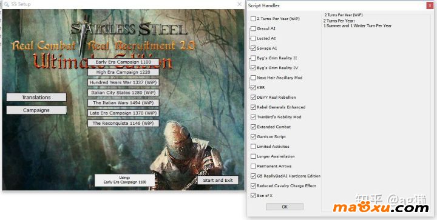The width and height of the screenshot is (437, 220).
Task: Uncheck the Son of X option
Action: point(253,196)
